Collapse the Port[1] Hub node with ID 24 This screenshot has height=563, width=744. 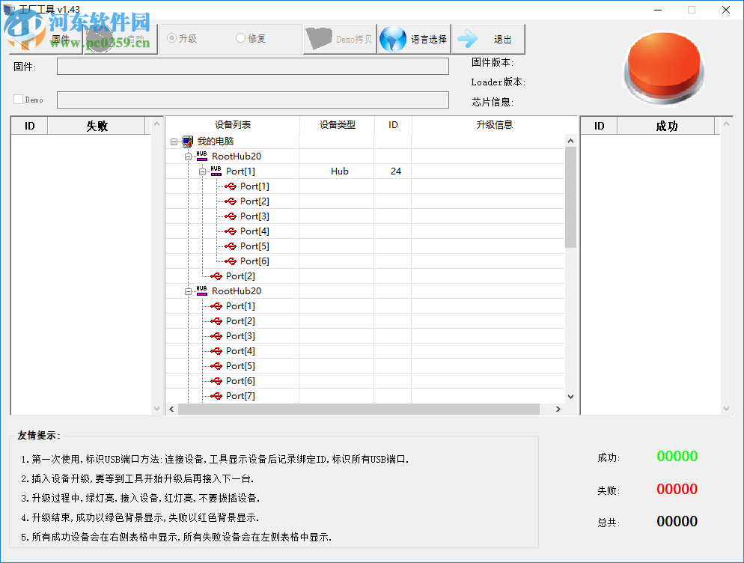(203, 172)
